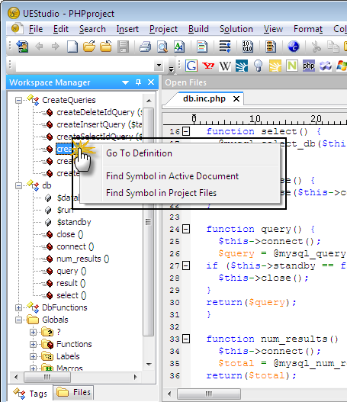Image resolution: width=347 pixels, height=402 pixels.
Task: Expand the ? folder under Globals
Action: pos(33,332)
